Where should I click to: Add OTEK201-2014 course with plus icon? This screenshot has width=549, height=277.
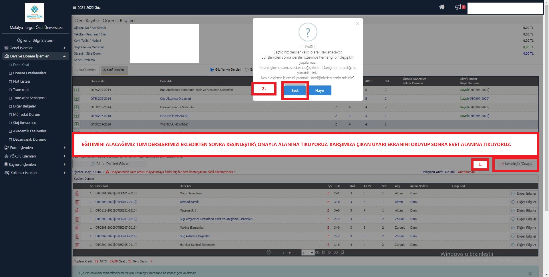77,90
